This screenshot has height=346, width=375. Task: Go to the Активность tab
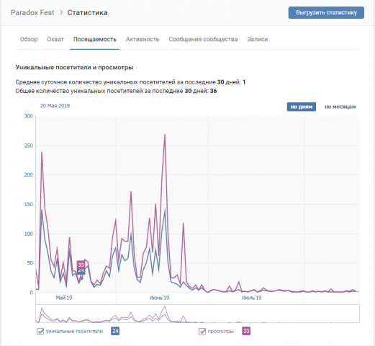click(143, 39)
